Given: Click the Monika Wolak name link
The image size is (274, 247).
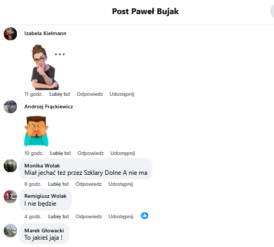Looking at the screenshot, I should coord(42,165).
